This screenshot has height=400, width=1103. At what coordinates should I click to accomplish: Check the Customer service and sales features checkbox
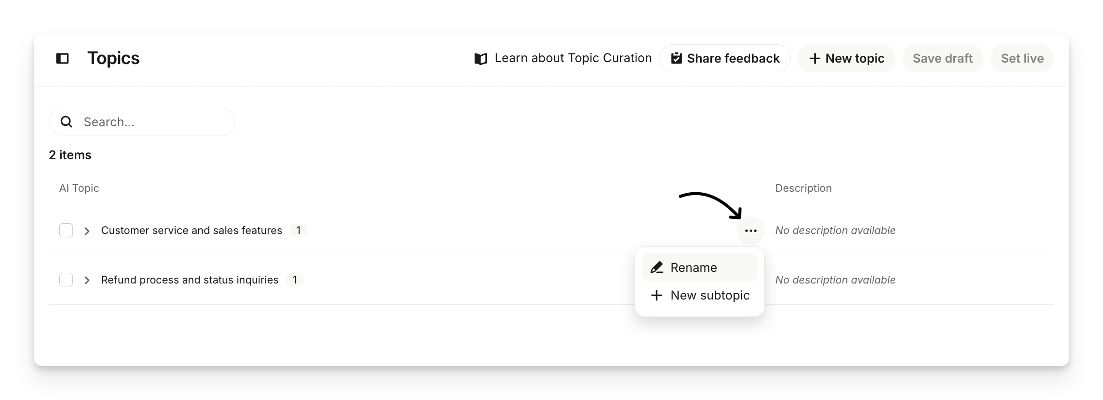[66, 231]
